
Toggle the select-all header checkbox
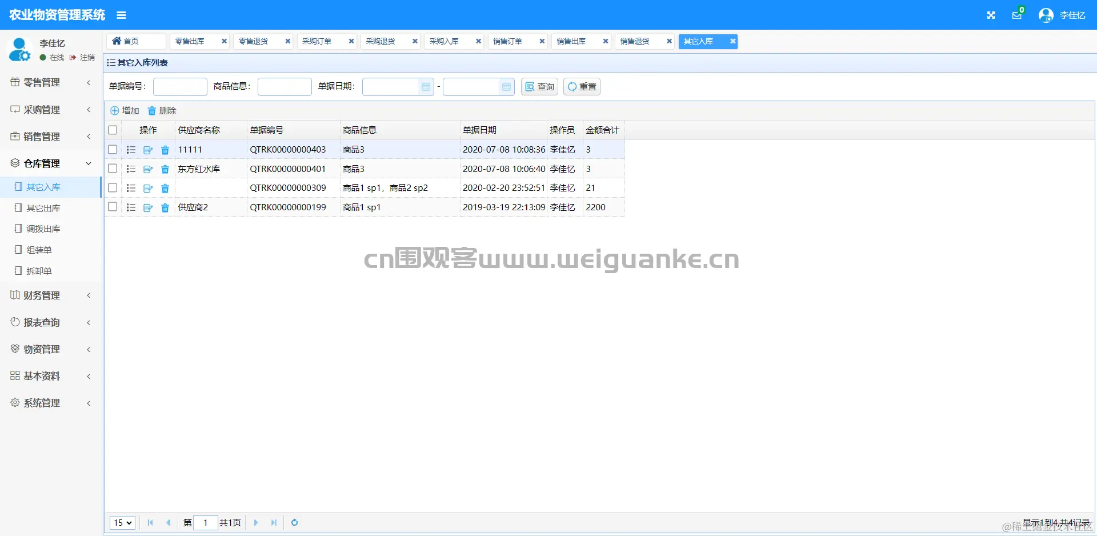[x=113, y=130]
